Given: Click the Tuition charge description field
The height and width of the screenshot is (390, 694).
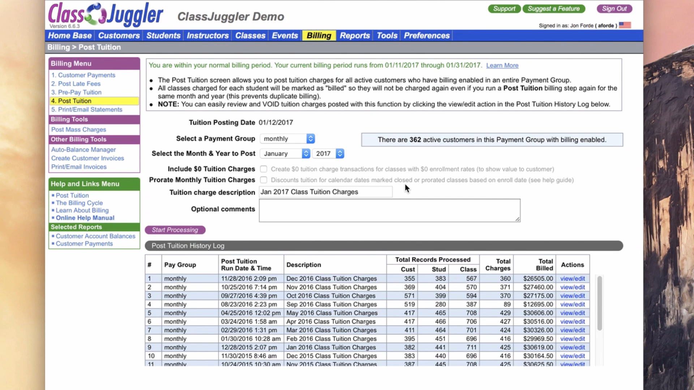Looking at the screenshot, I should [325, 192].
